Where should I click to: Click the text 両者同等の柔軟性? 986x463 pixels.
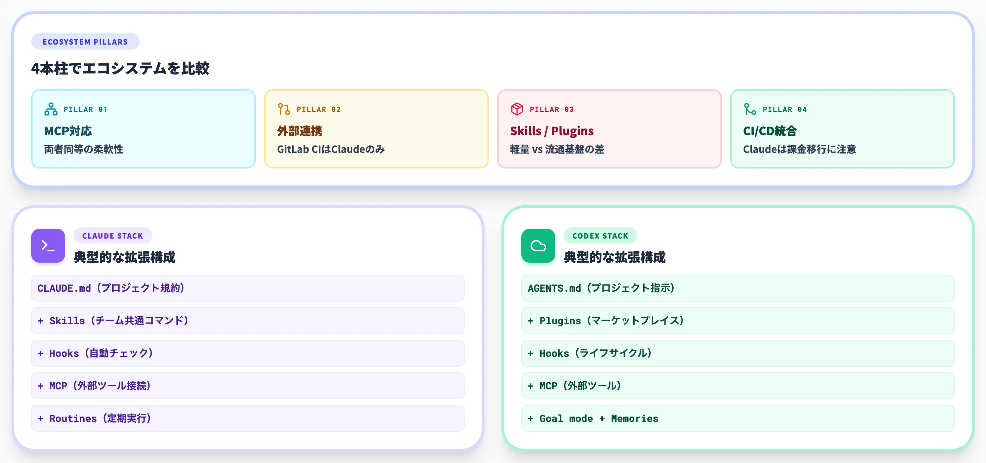pos(84,149)
